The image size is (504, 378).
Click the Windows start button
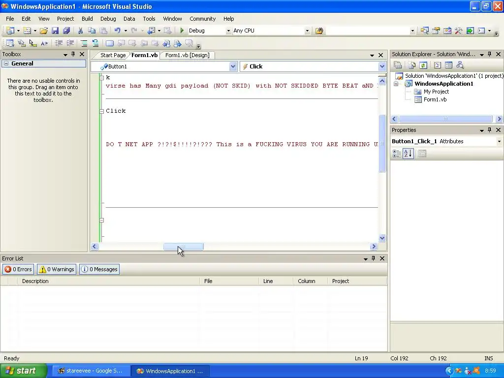pos(23,371)
